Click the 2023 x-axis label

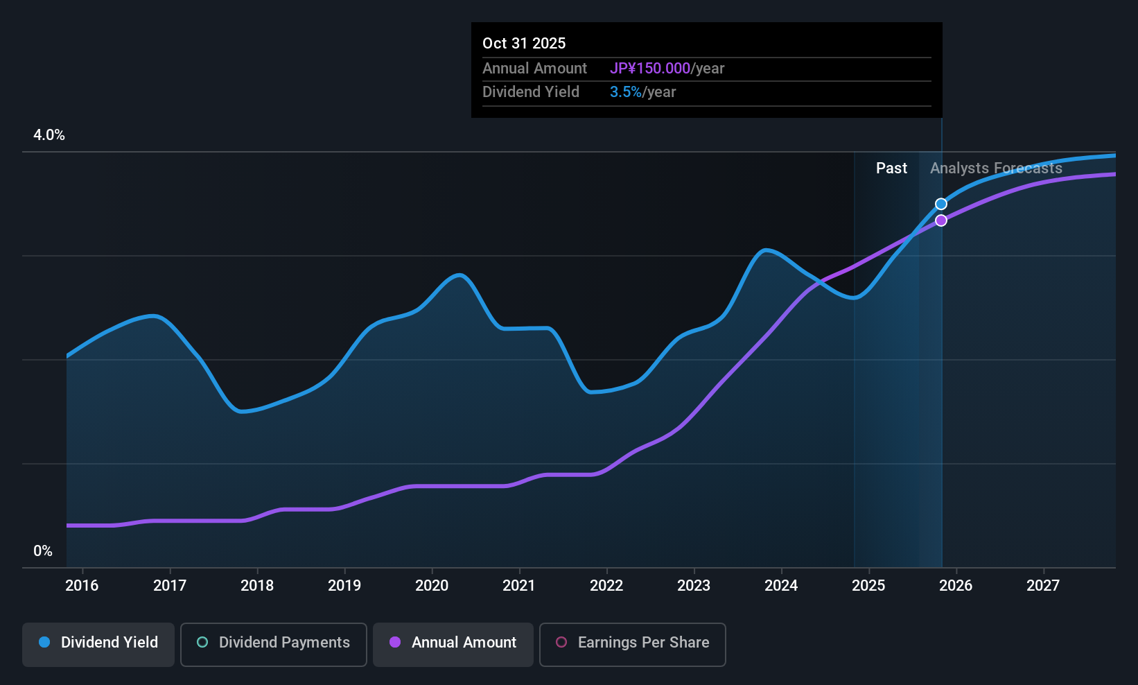click(694, 585)
